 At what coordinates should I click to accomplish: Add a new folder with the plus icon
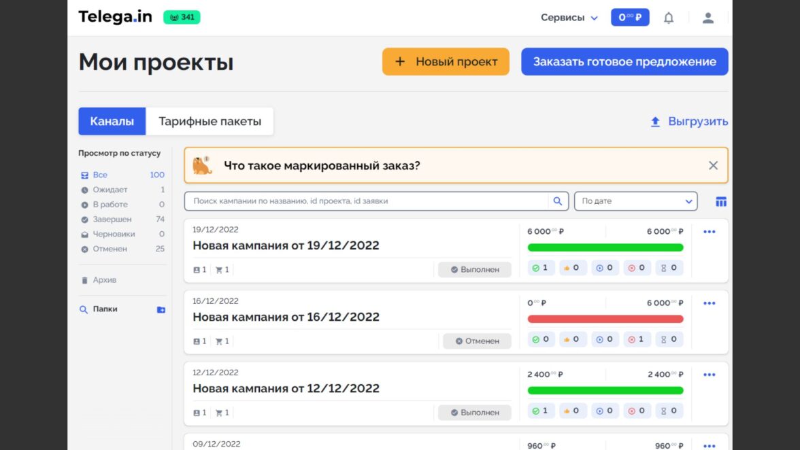161,309
